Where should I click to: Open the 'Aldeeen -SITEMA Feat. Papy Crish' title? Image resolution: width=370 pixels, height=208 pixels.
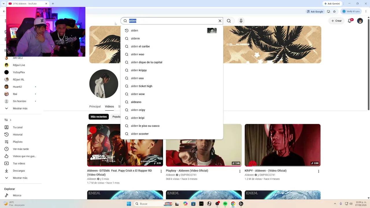click(x=119, y=172)
